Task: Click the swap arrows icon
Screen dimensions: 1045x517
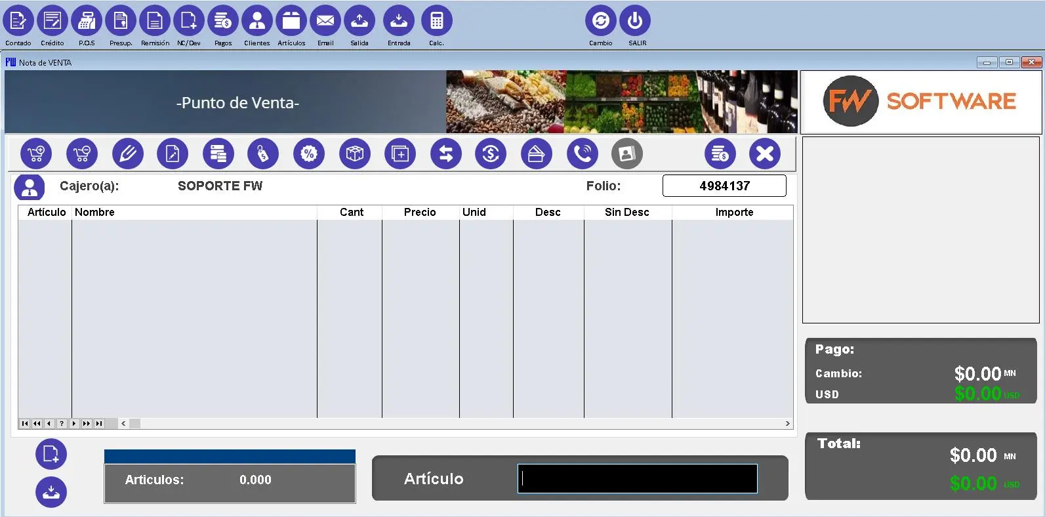Action: pos(446,154)
